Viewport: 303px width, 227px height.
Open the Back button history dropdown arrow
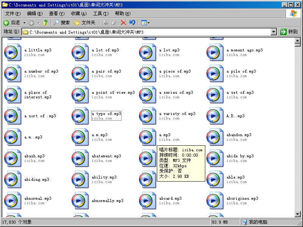pos(24,23)
